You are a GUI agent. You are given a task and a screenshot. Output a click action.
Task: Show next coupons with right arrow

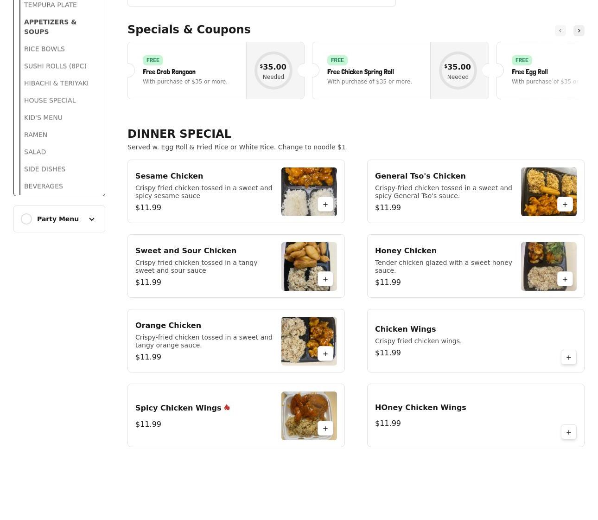pyautogui.click(x=579, y=31)
